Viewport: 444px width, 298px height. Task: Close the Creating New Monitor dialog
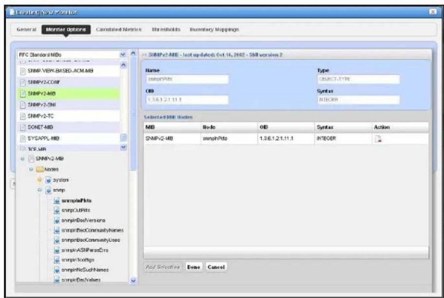pos(433,12)
